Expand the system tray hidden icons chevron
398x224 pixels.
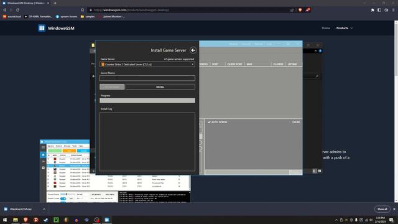336,220
